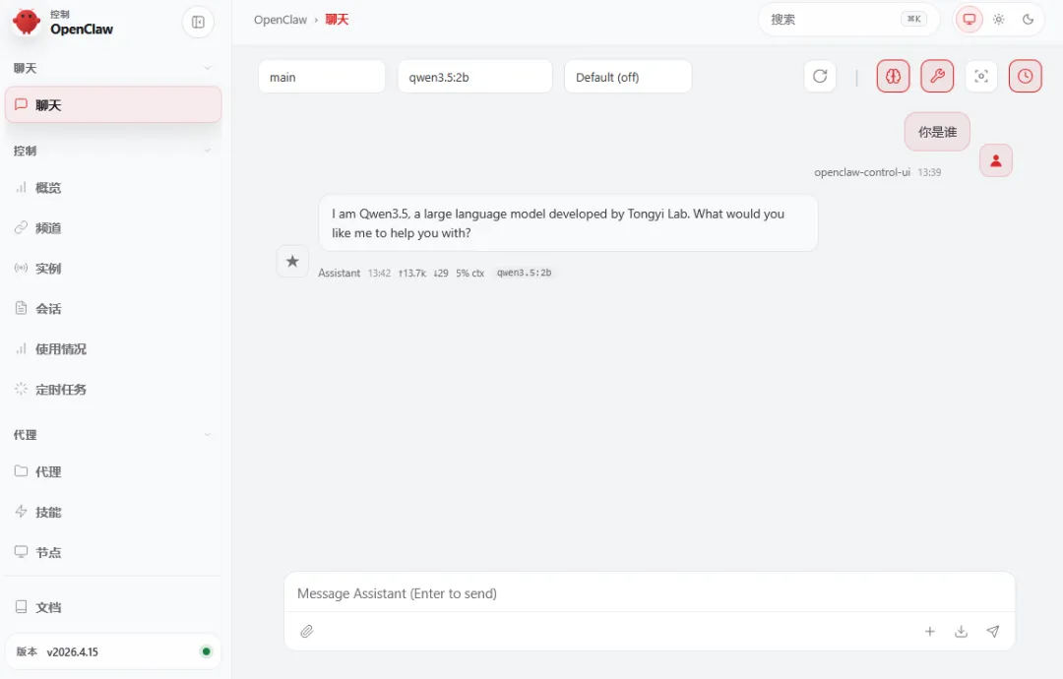This screenshot has width=1063, height=679.
Task: Toggle the brain thinking icon button
Action: tap(893, 76)
